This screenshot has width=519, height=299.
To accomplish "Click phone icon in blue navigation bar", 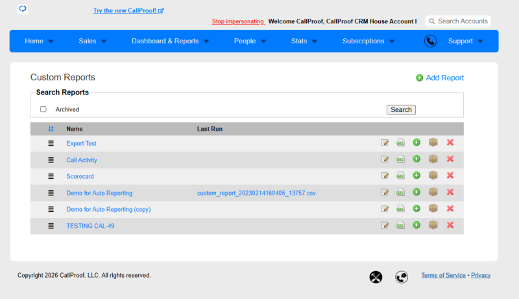I will click(430, 41).
